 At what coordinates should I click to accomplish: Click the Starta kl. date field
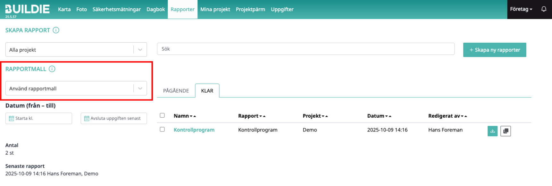coord(39,118)
